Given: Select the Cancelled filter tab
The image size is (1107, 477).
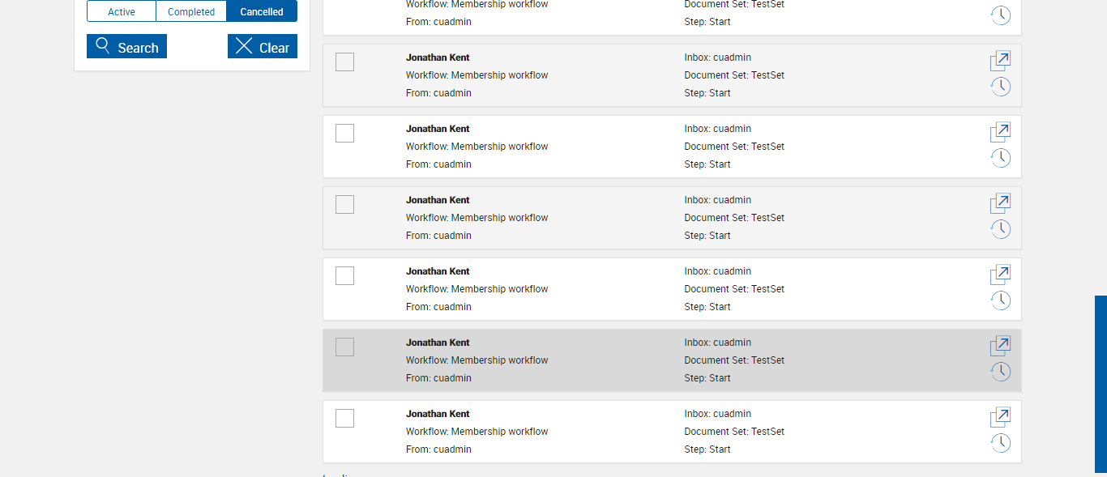Looking at the screenshot, I should click(x=262, y=11).
